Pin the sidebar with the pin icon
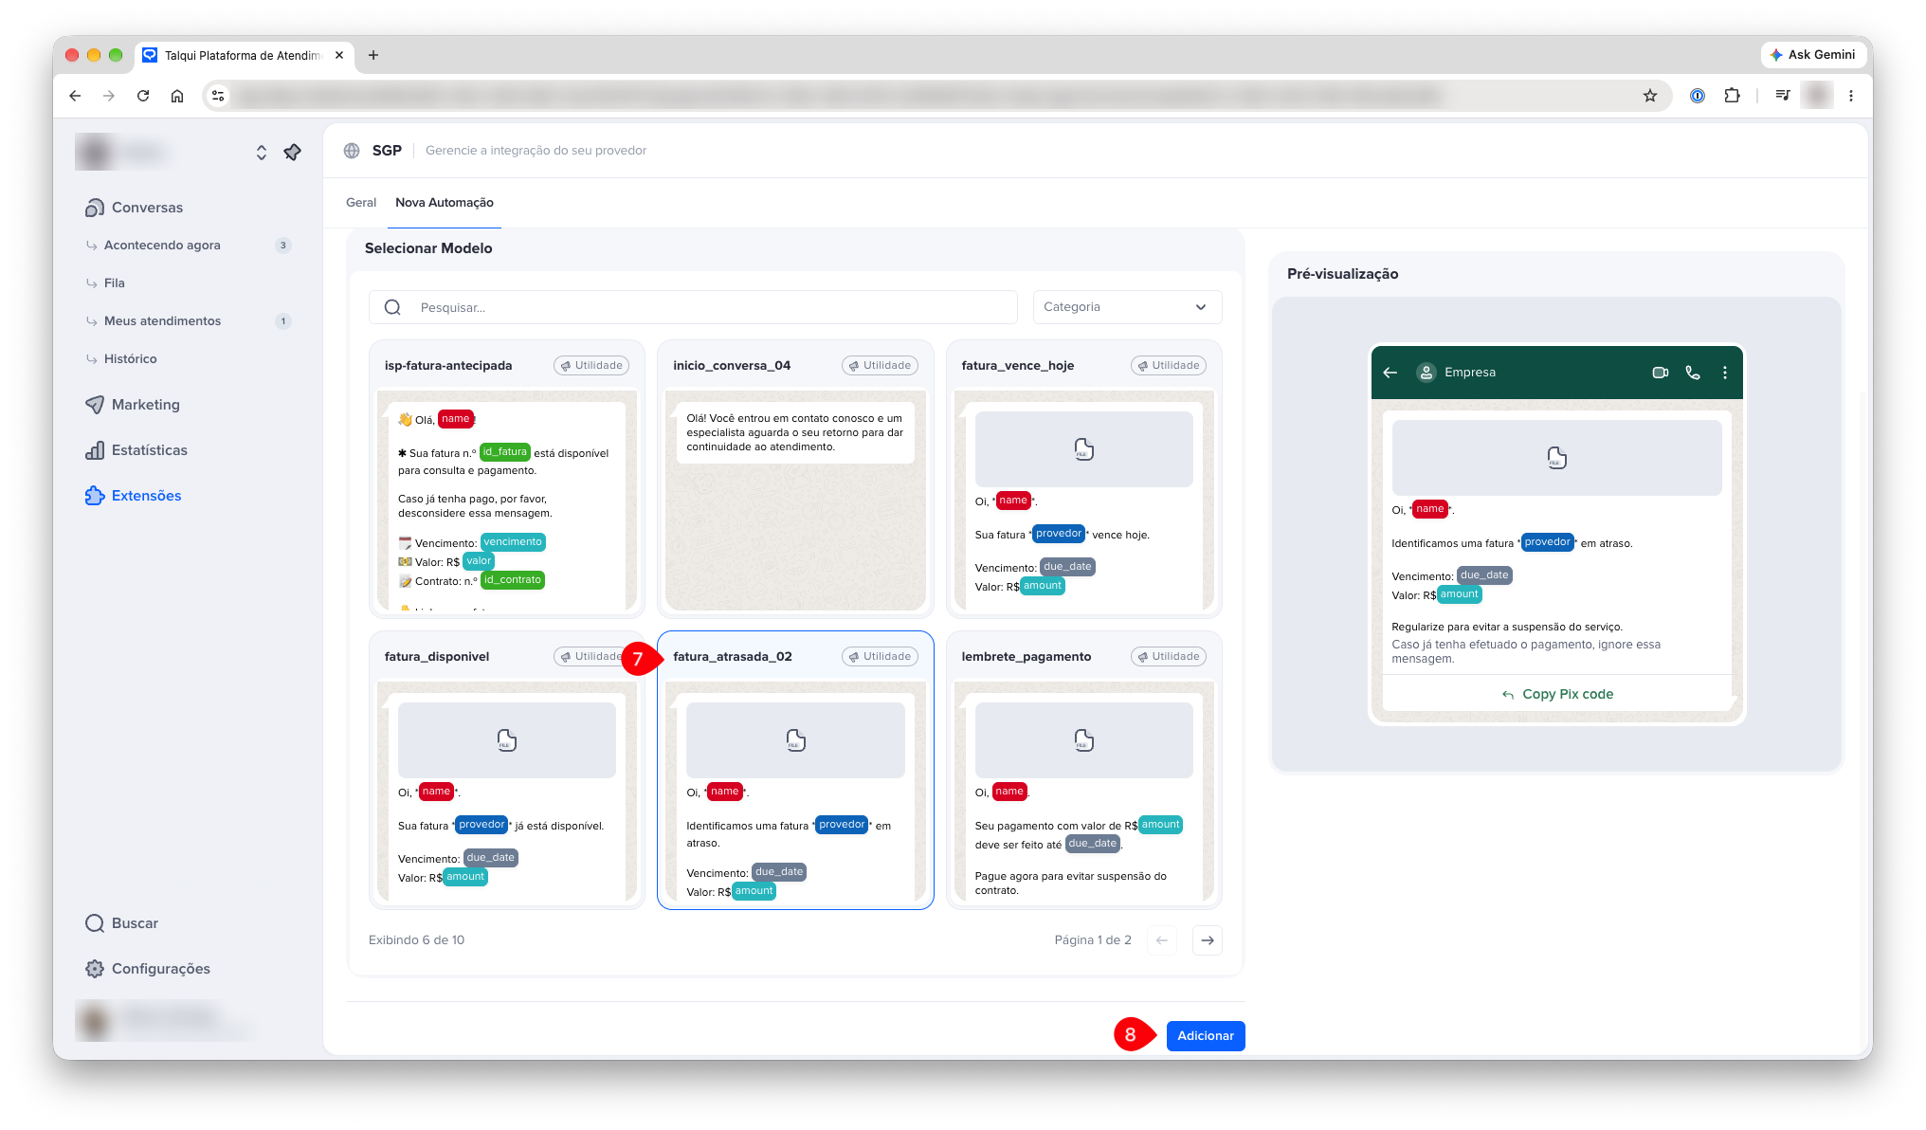Screen dimensions: 1926x1130 (x=292, y=153)
